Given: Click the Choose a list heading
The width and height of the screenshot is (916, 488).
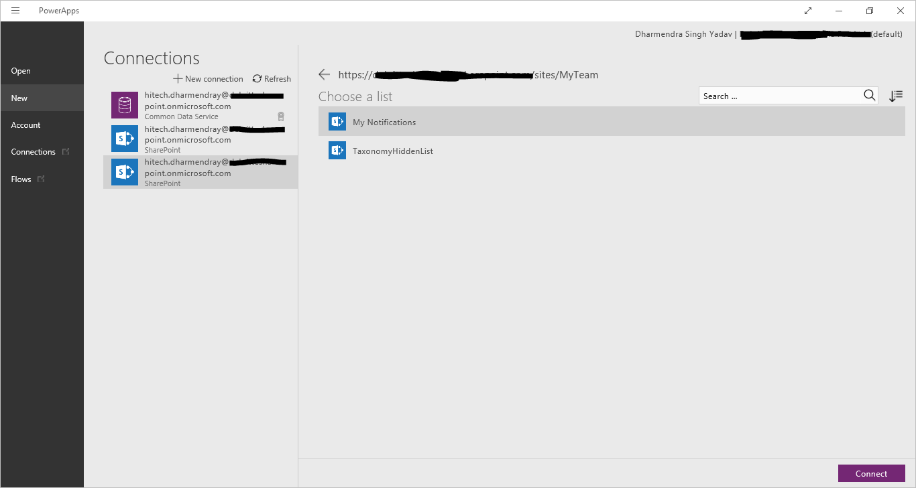Looking at the screenshot, I should coord(355,96).
